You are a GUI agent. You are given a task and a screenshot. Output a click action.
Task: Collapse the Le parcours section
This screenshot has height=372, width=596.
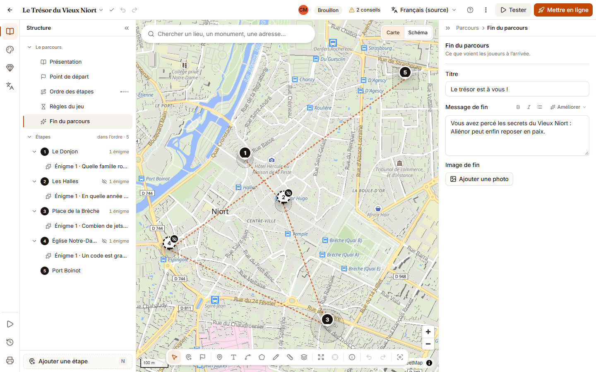(x=29, y=47)
